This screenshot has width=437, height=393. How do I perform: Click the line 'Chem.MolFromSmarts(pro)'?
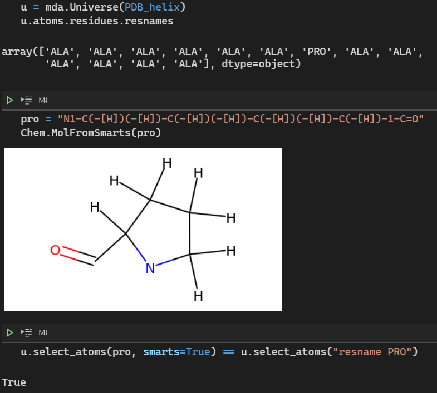tap(91, 133)
